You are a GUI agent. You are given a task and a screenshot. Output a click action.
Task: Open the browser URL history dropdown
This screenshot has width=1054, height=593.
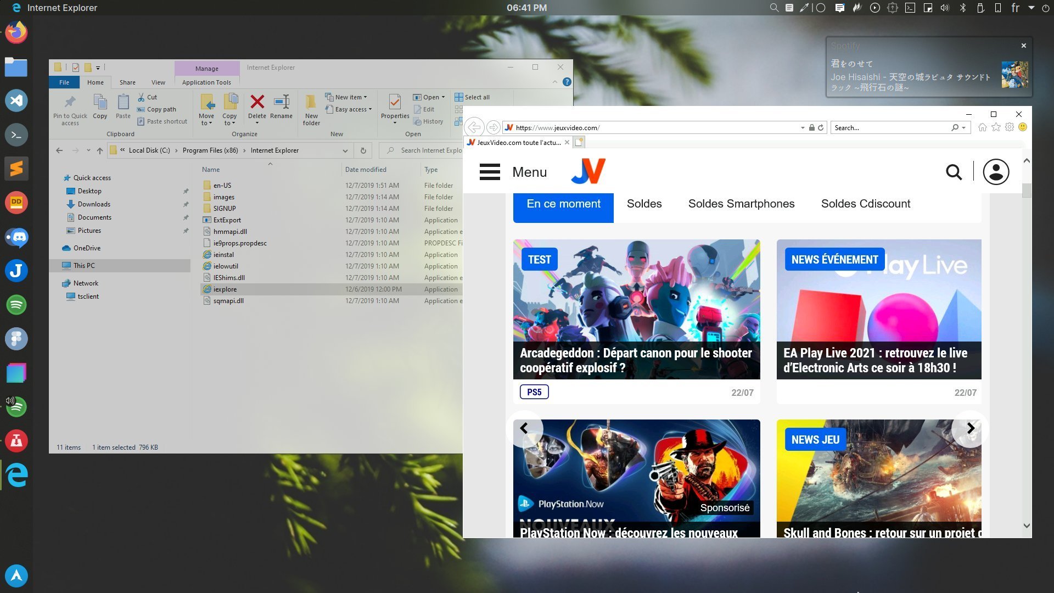803,127
